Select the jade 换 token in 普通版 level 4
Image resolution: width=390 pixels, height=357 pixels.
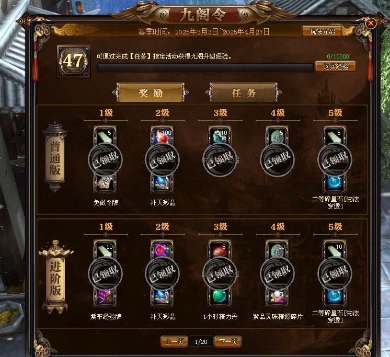coord(277,135)
